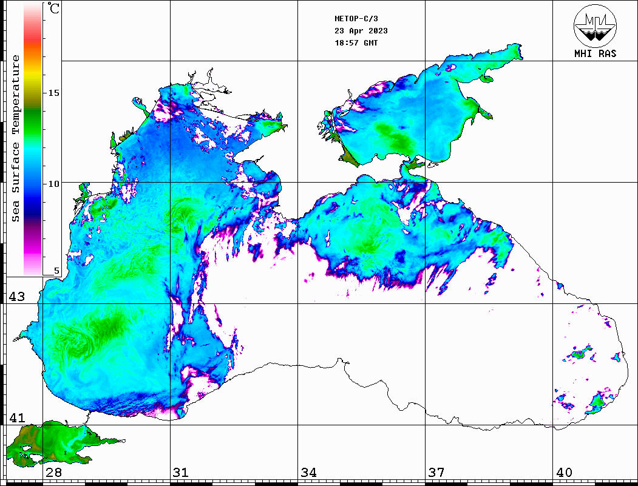Image resolution: width=638 pixels, height=486 pixels.
Task: Click the longitude 28 axis label
Action: pos(53,473)
